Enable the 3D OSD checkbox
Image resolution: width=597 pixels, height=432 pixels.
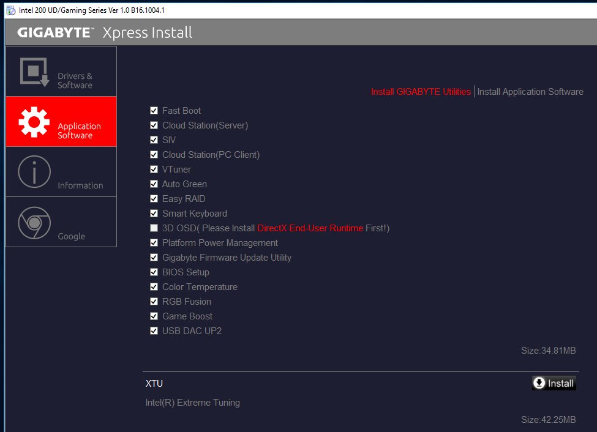click(154, 228)
